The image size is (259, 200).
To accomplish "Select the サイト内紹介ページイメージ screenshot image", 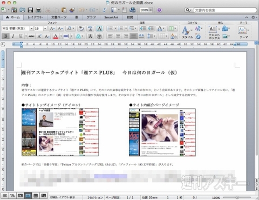I will [162, 132].
